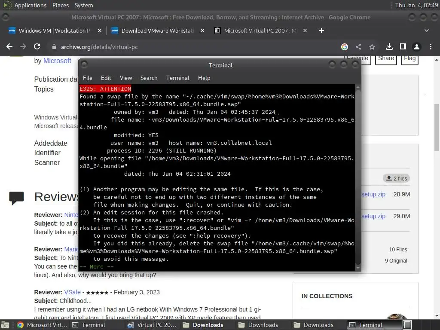The width and height of the screenshot is (440, 330).
Task: Select the Microsoft Virtual PC 2007 tab
Action: tap(260, 31)
